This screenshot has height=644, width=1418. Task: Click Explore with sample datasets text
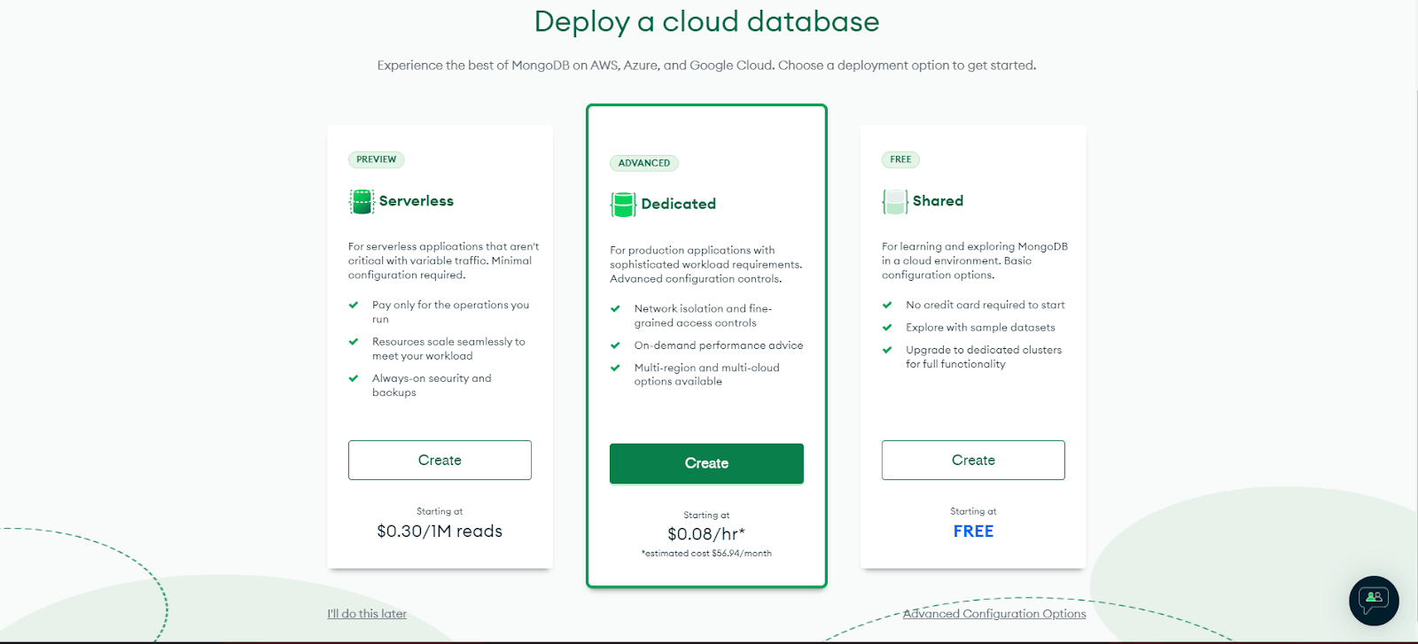pyautogui.click(x=980, y=328)
